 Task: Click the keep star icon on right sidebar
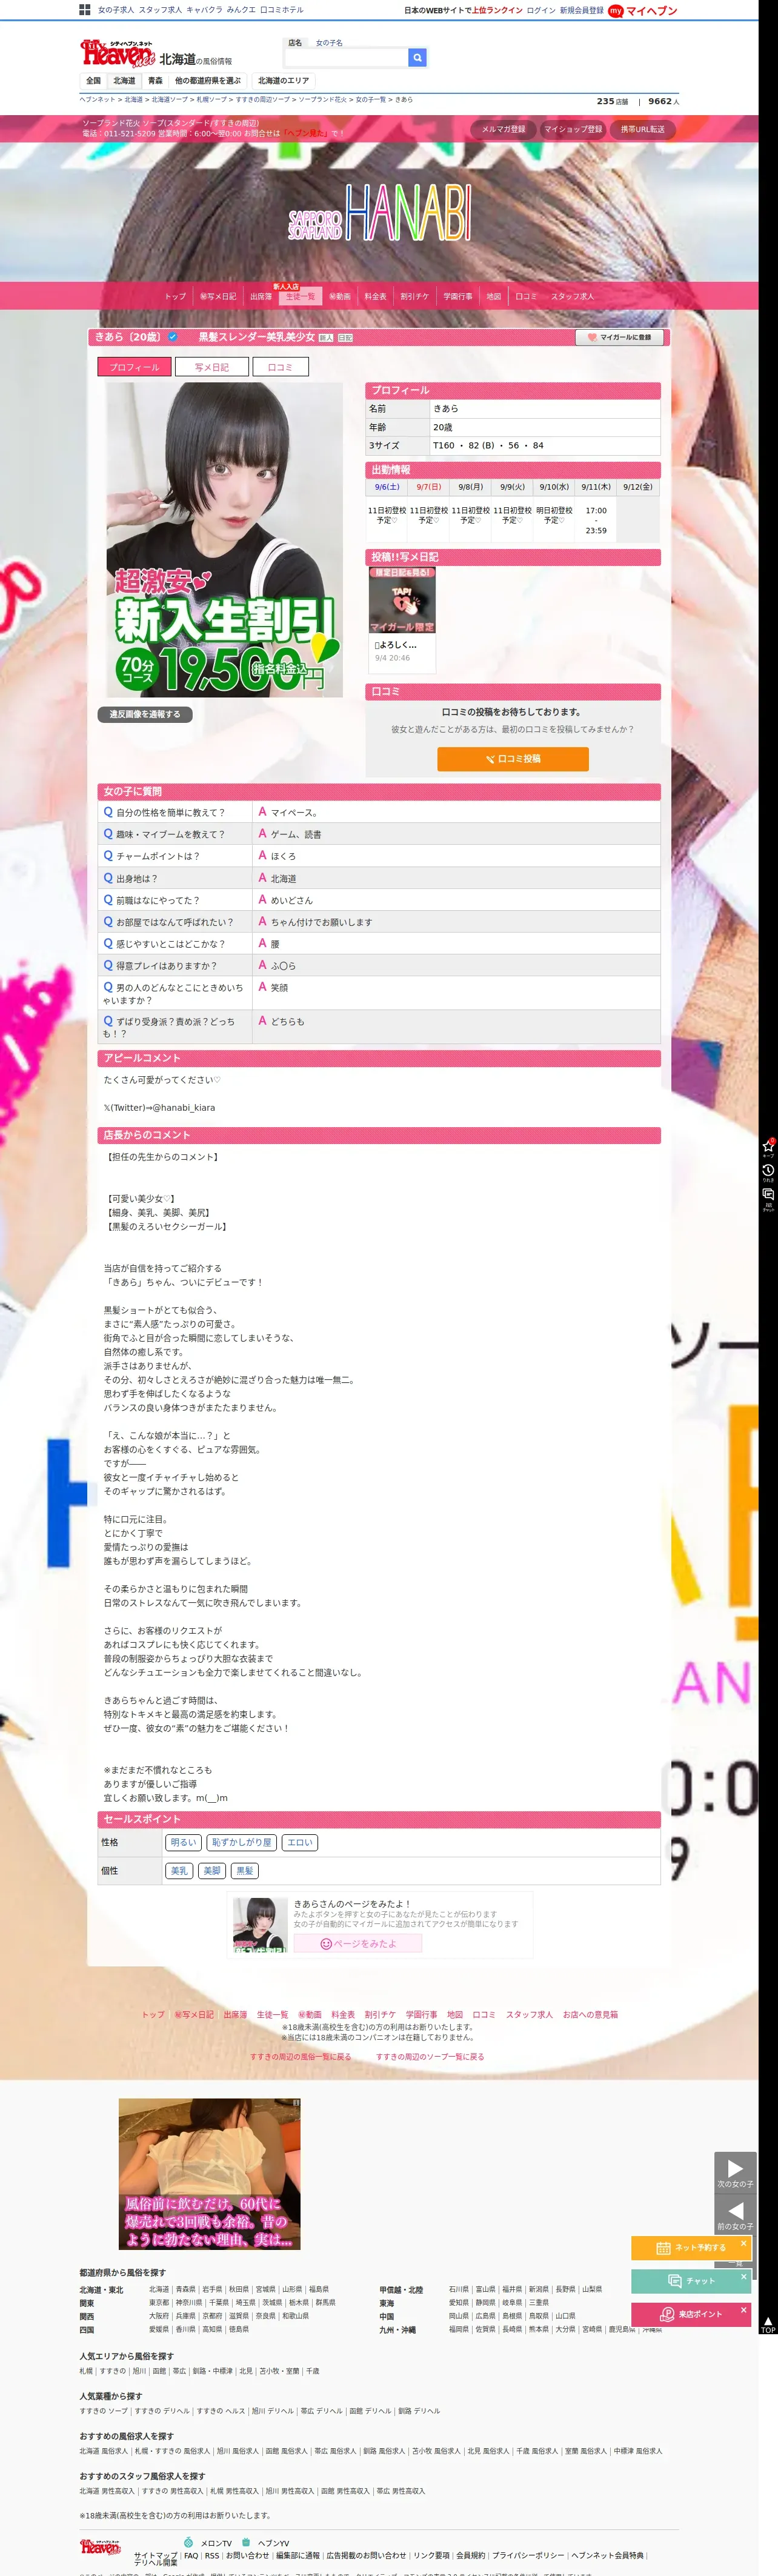tap(768, 1147)
